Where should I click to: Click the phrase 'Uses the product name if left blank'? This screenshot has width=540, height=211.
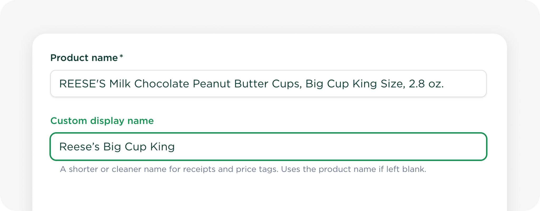(354, 169)
